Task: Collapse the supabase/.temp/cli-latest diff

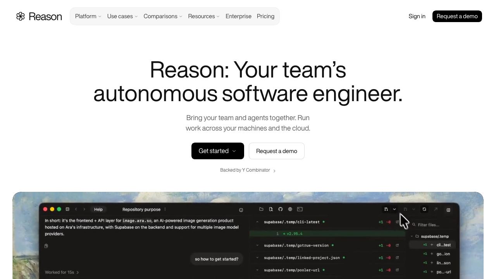Action: click(257, 222)
